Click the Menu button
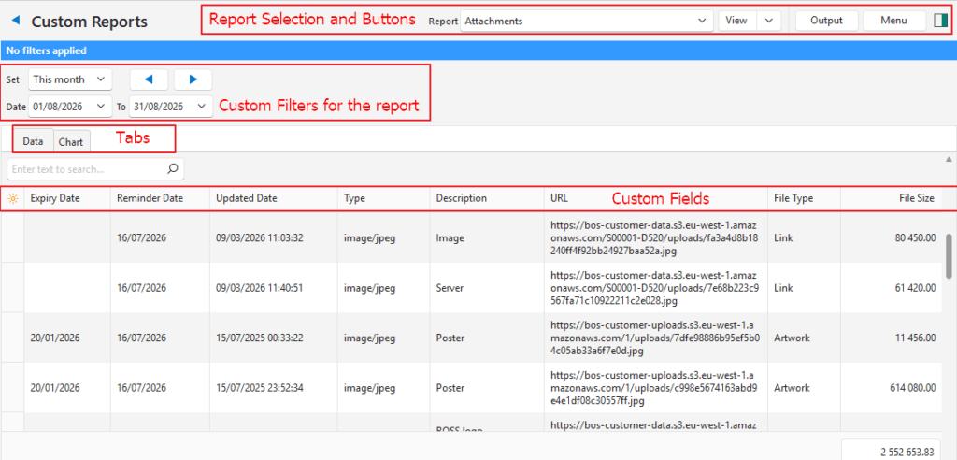The width and height of the screenshot is (957, 460). pos(894,21)
